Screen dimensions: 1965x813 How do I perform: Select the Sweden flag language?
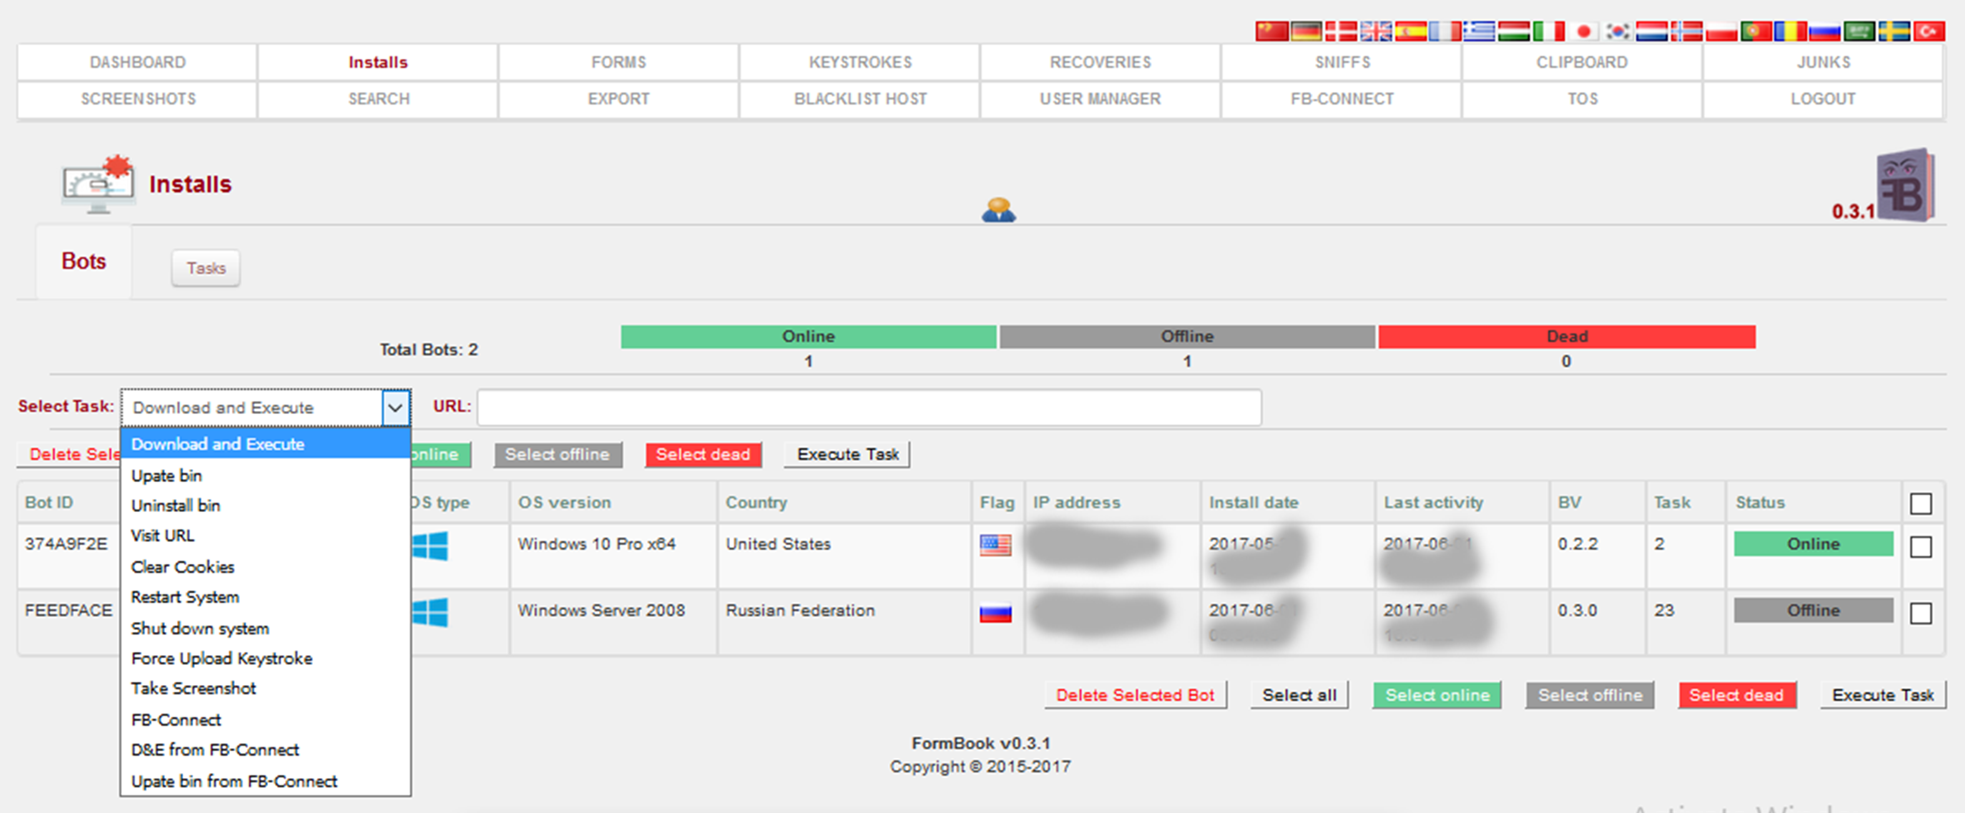[x=1894, y=31]
